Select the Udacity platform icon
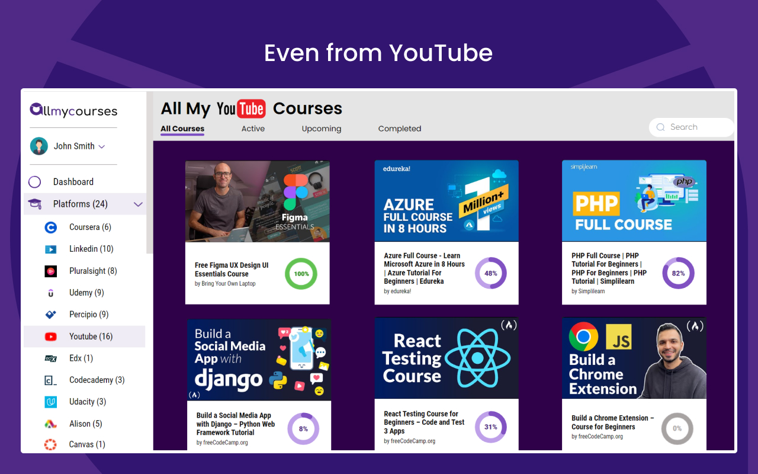This screenshot has width=758, height=474. 50,402
